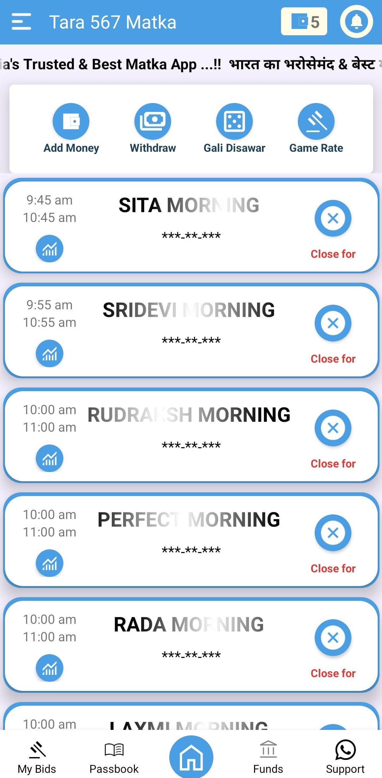
Task: Contact Support via WhatsApp tab
Action: tap(345, 756)
